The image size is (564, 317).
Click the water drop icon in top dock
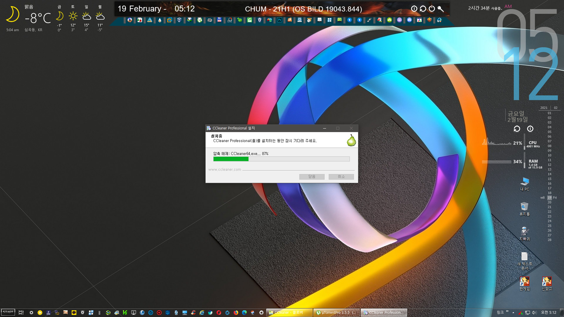(x=160, y=20)
